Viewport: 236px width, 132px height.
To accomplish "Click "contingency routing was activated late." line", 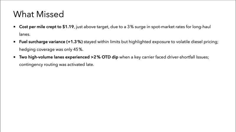I will 56,64.
